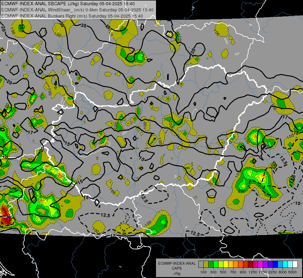Click the 40 contour label on map
The image size is (303, 278).
(x=107, y=27)
